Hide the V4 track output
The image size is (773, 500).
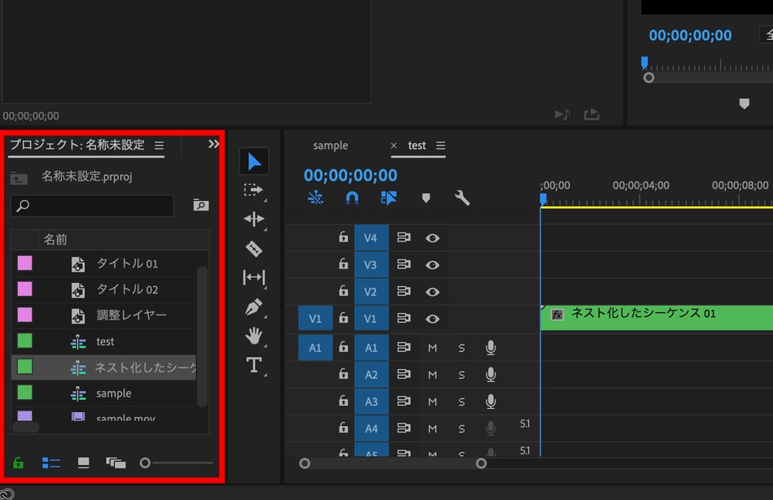[433, 238]
